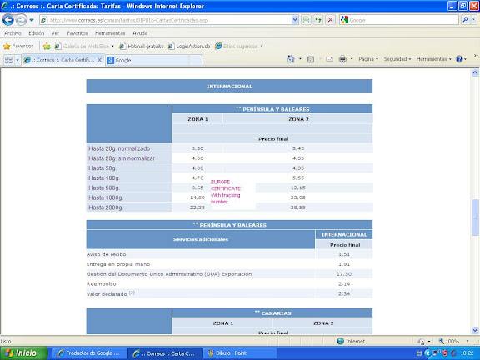This screenshot has width=480, height=360.
Task: Click the taskbar clock showing 18:22
Action: (x=467, y=353)
